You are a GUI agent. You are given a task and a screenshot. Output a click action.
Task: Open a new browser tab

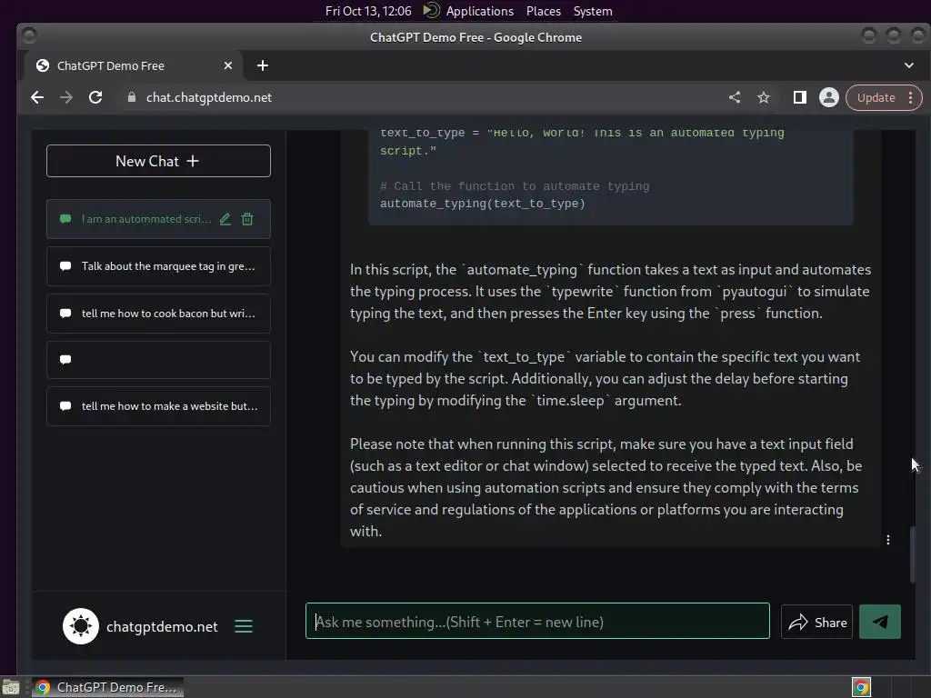(263, 65)
